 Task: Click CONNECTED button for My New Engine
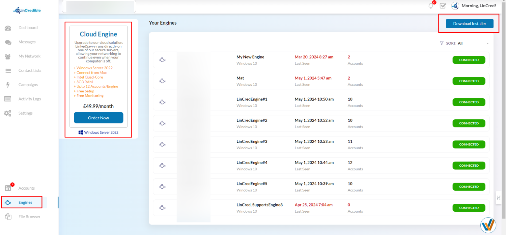coord(469,60)
